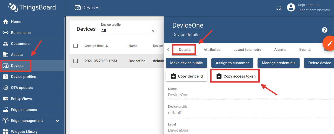
Task: Go to Assets menu item
Action: pyautogui.click(x=32, y=55)
